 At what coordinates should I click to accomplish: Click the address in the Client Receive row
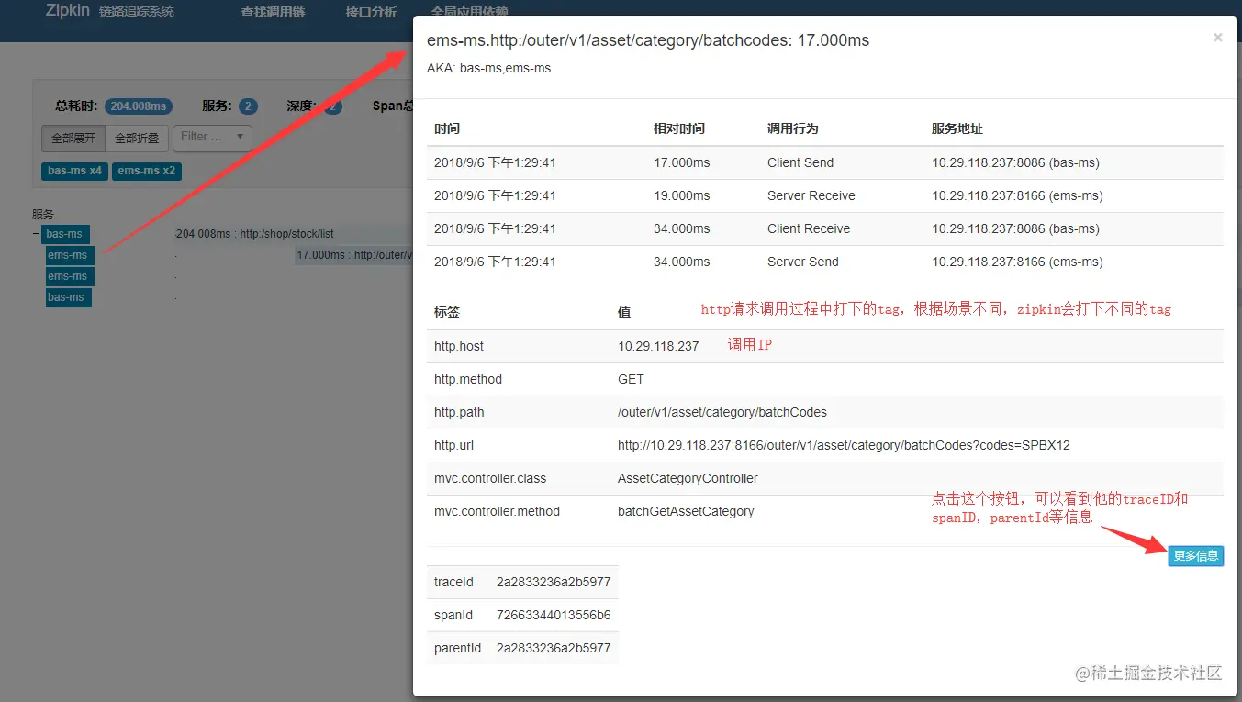1015,228
